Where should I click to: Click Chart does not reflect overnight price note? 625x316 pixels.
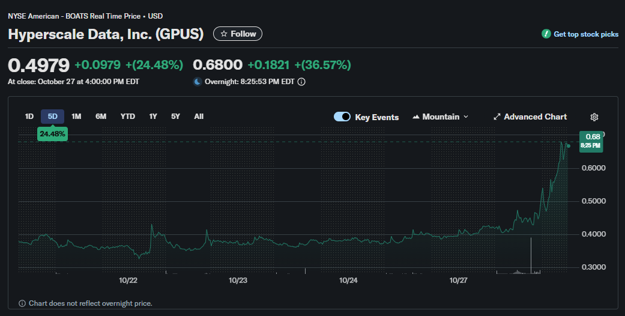[91, 303]
